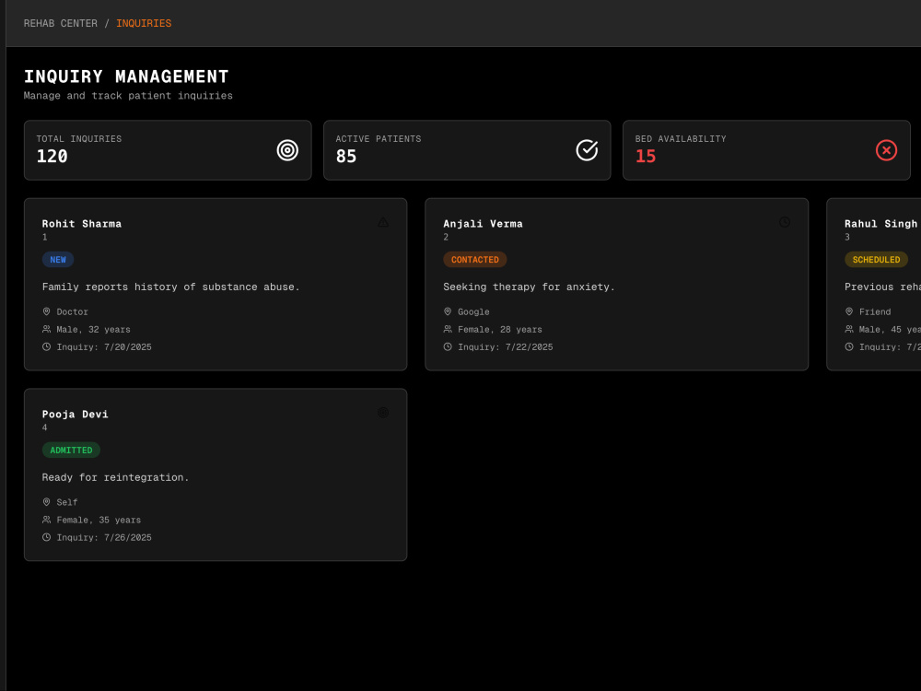Click 'Ready for reintegration.' note
This screenshot has height=691, width=921.
pyautogui.click(x=116, y=477)
